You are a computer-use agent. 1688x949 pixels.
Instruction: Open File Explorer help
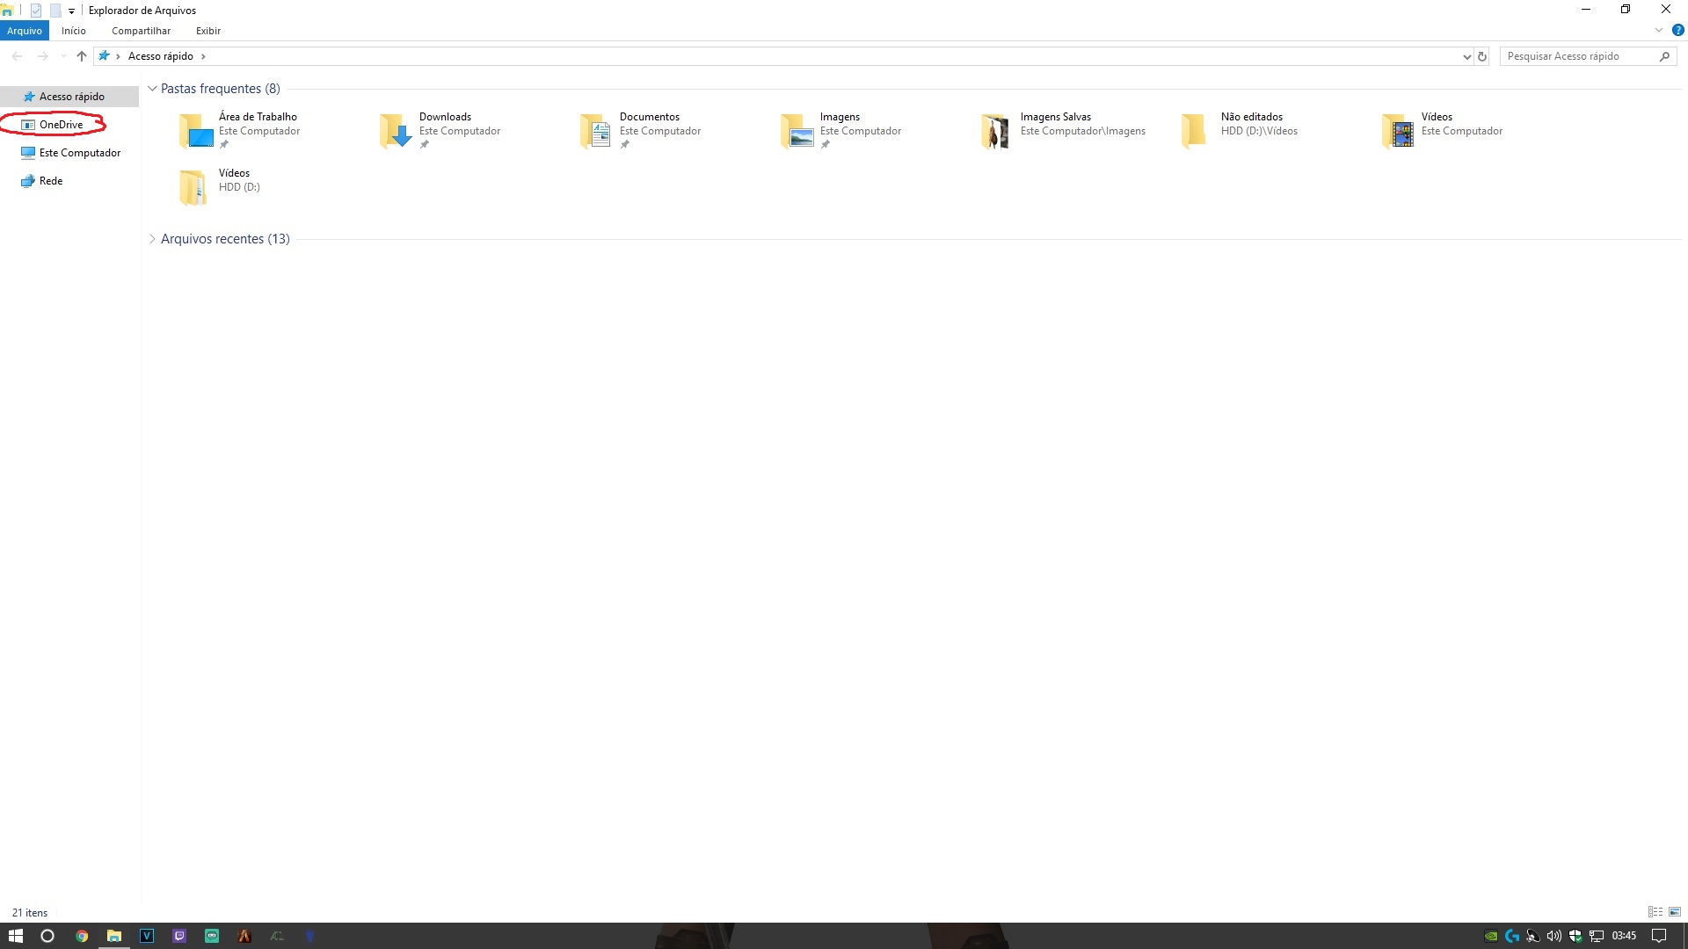pos(1677,31)
